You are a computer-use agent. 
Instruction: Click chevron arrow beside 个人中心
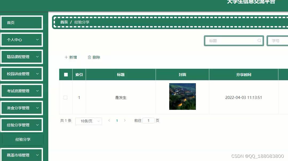tap(37, 40)
